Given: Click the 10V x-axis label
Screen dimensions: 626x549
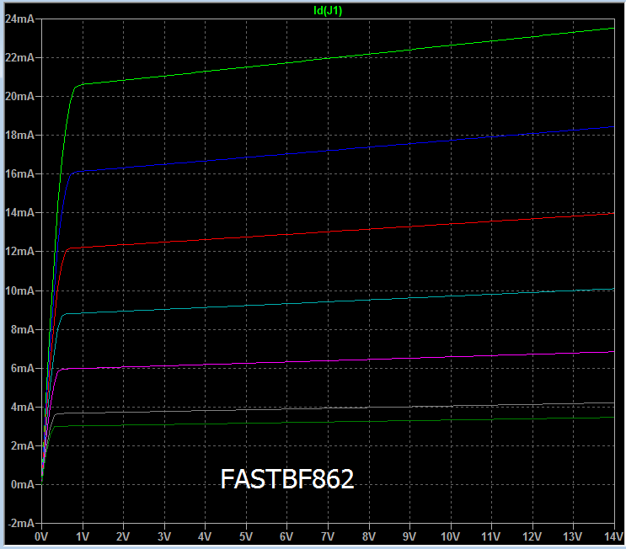Looking at the screenshot, I should pos(451,536).
